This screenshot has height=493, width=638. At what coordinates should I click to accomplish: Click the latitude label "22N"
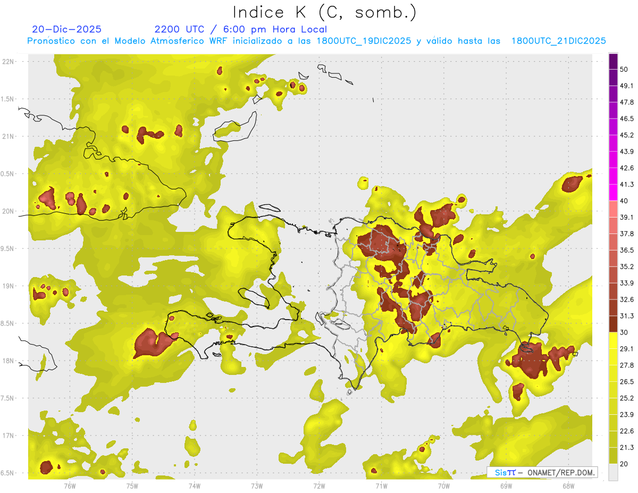pyautogui.click(x=9, y=62)
